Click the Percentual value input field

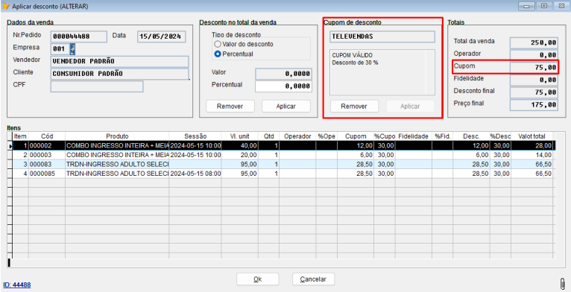283,86
